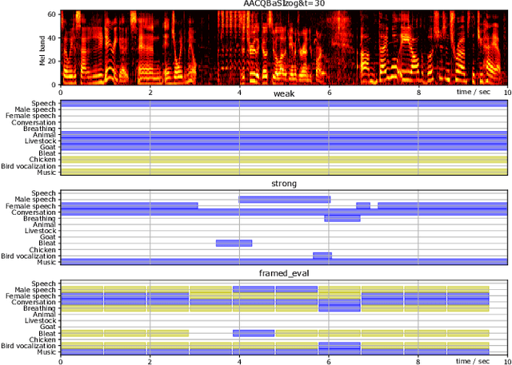This screenshot has height=365, width=512.
Task: Click the 'Music' label in the strong panel
Action: (47, 262)
